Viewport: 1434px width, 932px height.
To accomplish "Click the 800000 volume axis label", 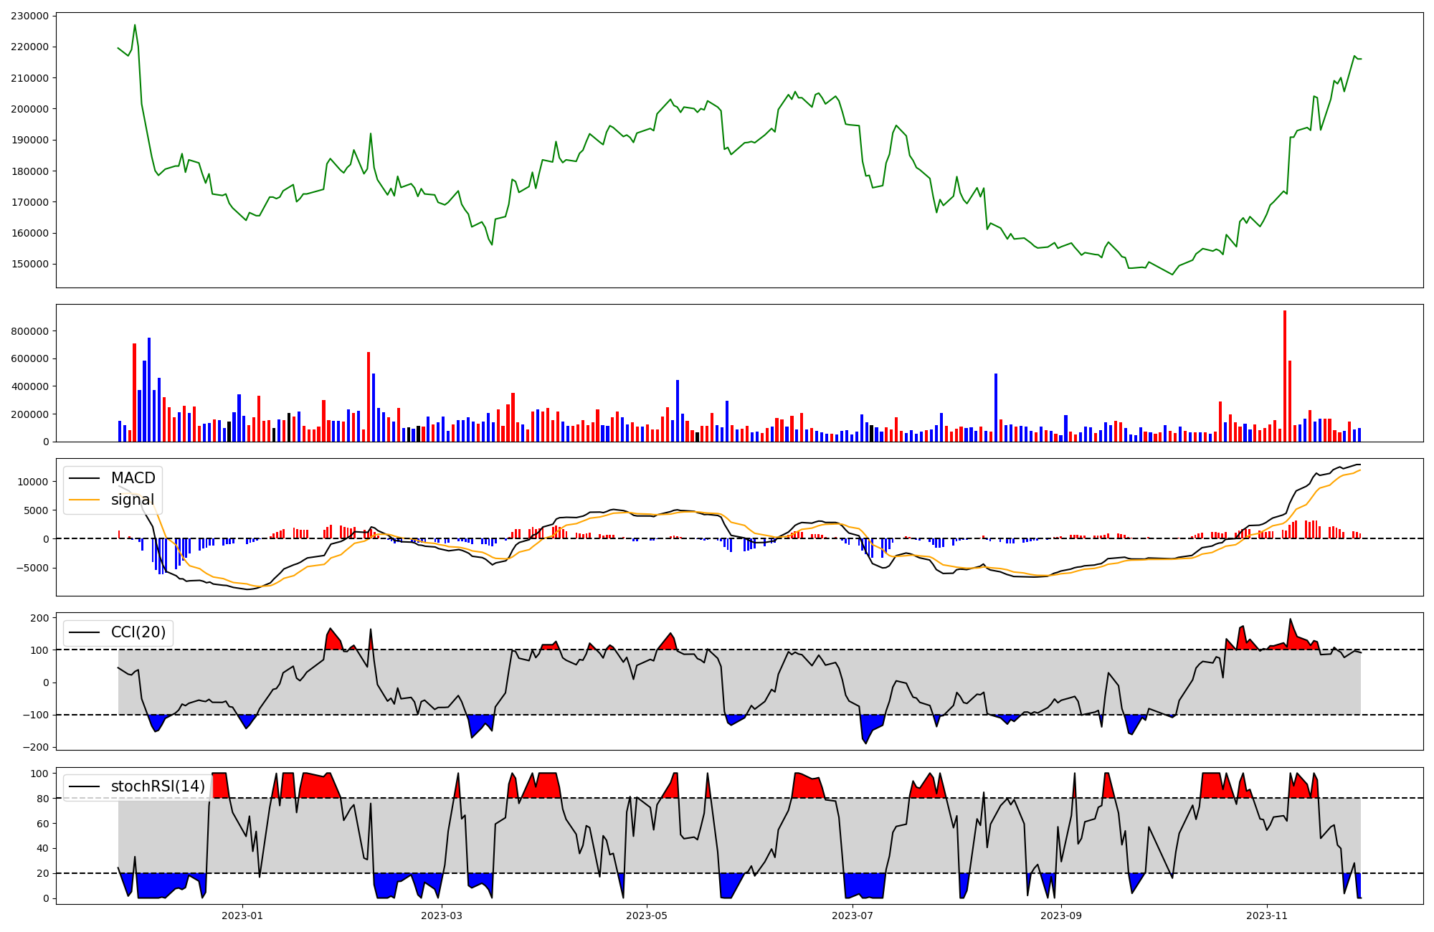I will [x=30, y=331].
